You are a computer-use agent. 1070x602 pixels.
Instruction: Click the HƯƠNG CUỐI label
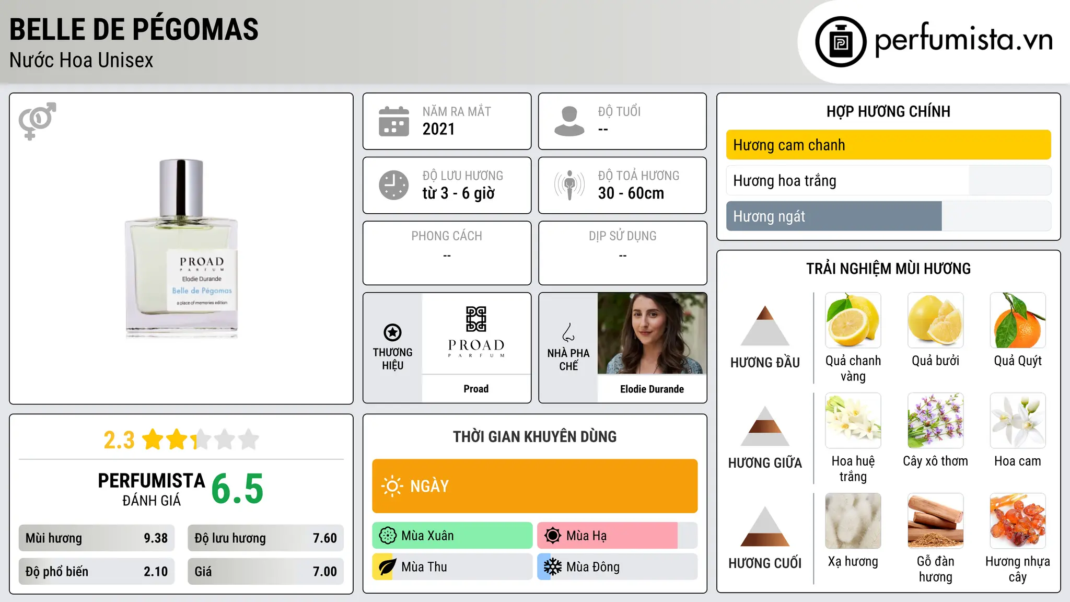click(x=765, y=563)
